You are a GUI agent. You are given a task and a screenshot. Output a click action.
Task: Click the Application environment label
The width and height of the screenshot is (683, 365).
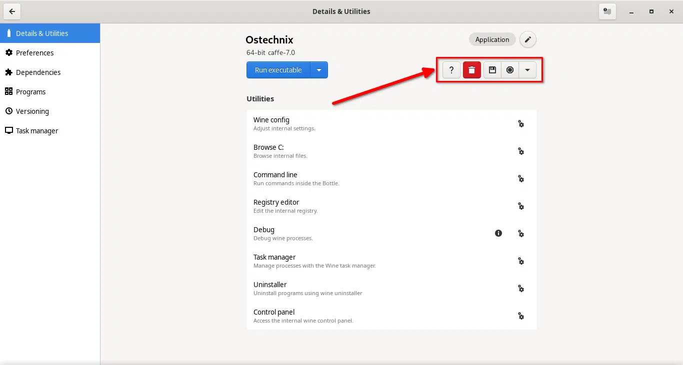pyautogui.click(x=492, y=39)
